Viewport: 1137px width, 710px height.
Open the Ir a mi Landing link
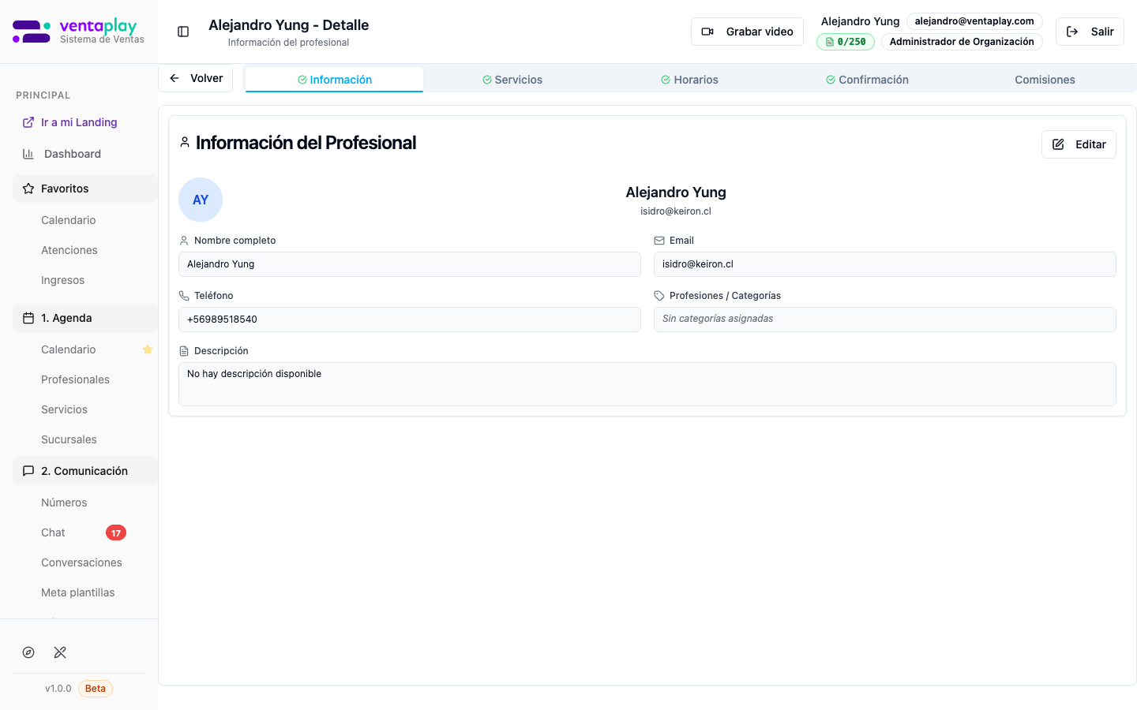pyautogui.click(x=78, y=122)
